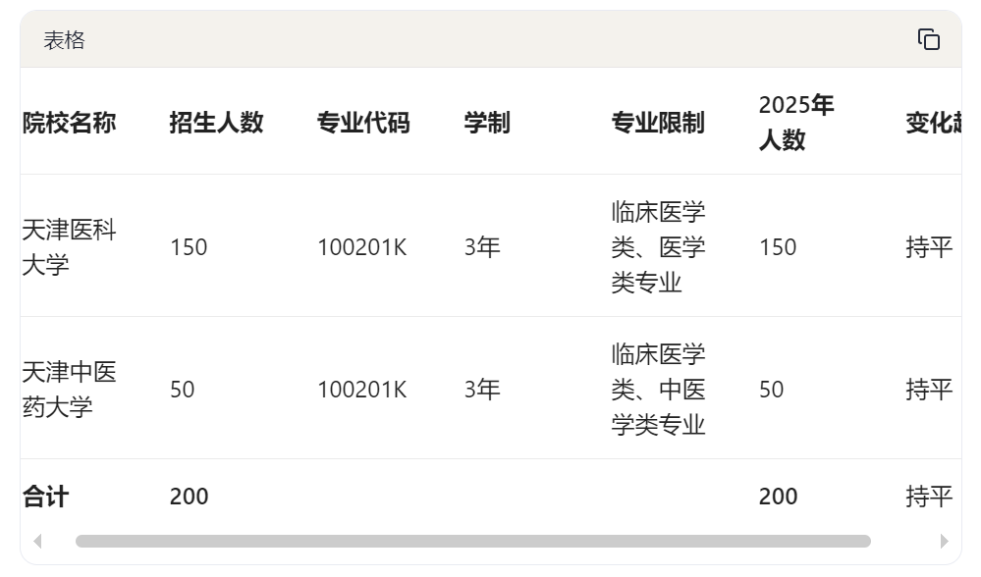Viewport: 981px width, 577px height.
Task: Click the 200 total under 招生人数
Action: point(189,497)
